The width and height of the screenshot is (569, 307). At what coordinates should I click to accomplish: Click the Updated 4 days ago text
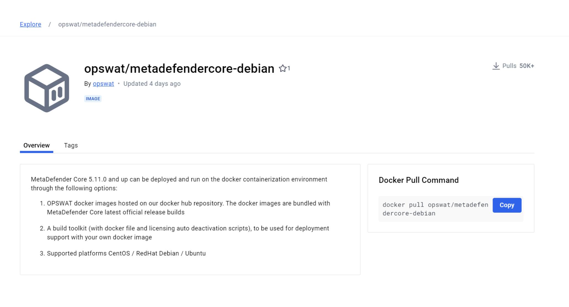(x=152, y=84)
